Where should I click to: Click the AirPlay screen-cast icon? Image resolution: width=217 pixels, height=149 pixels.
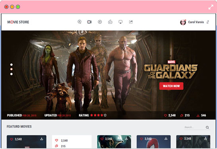(120, 22)
